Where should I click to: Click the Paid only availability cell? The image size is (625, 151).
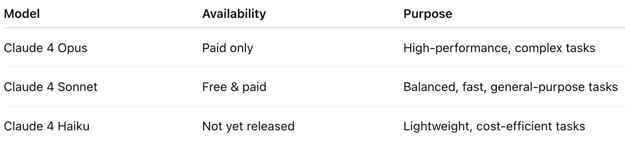[x=227, y=48]
